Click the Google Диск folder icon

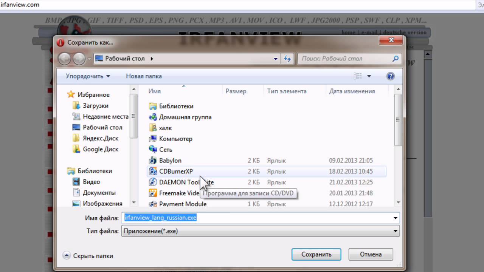[76, 149]
